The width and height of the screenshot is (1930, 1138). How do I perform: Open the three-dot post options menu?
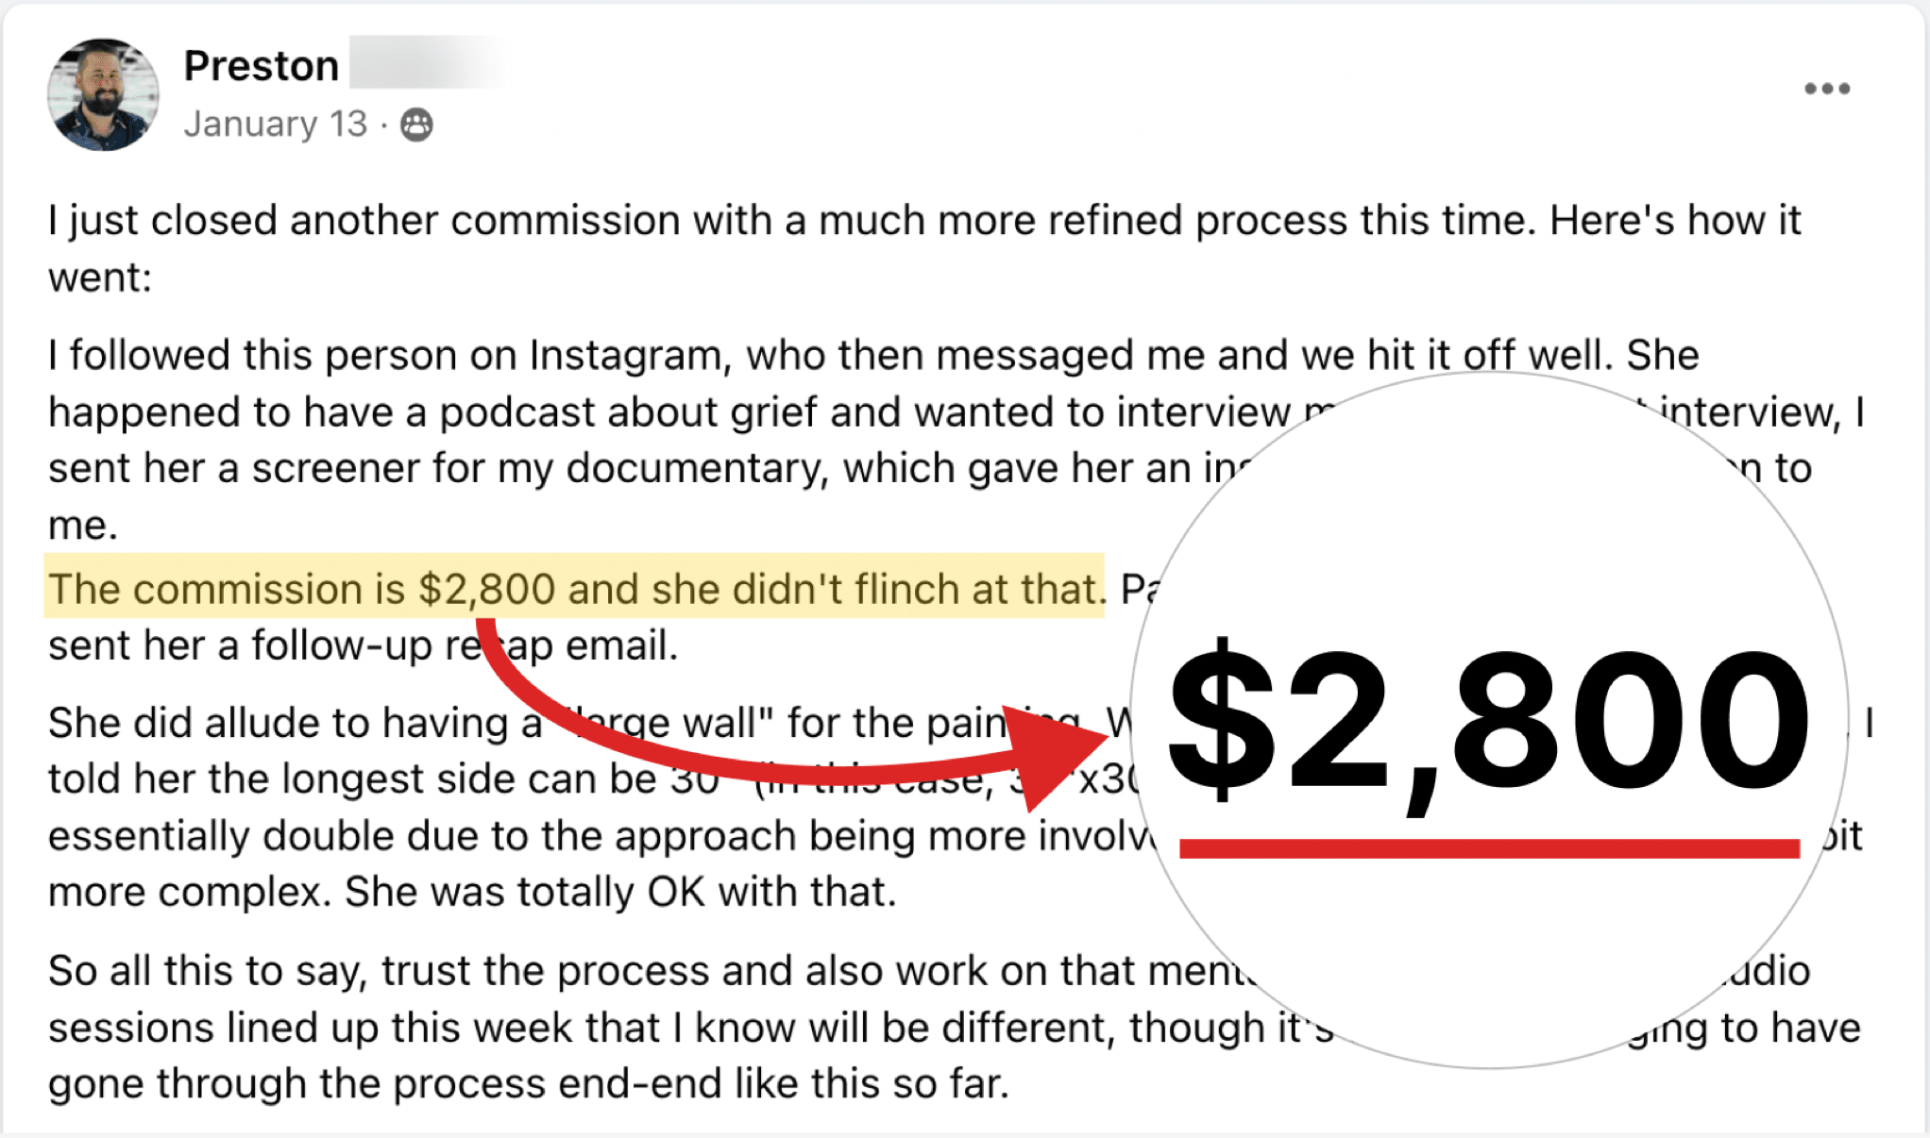[1826, 89]
